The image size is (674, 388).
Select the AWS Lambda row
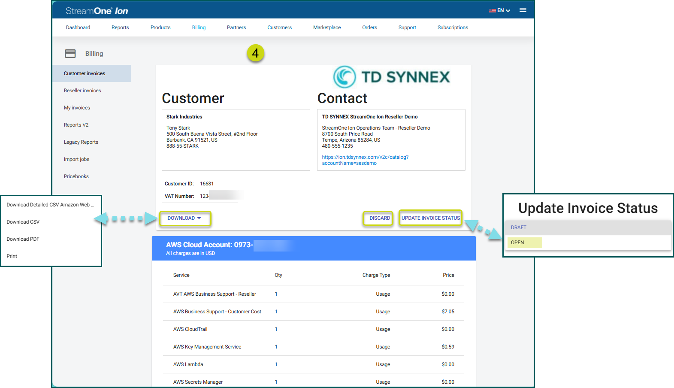point(314,364)
